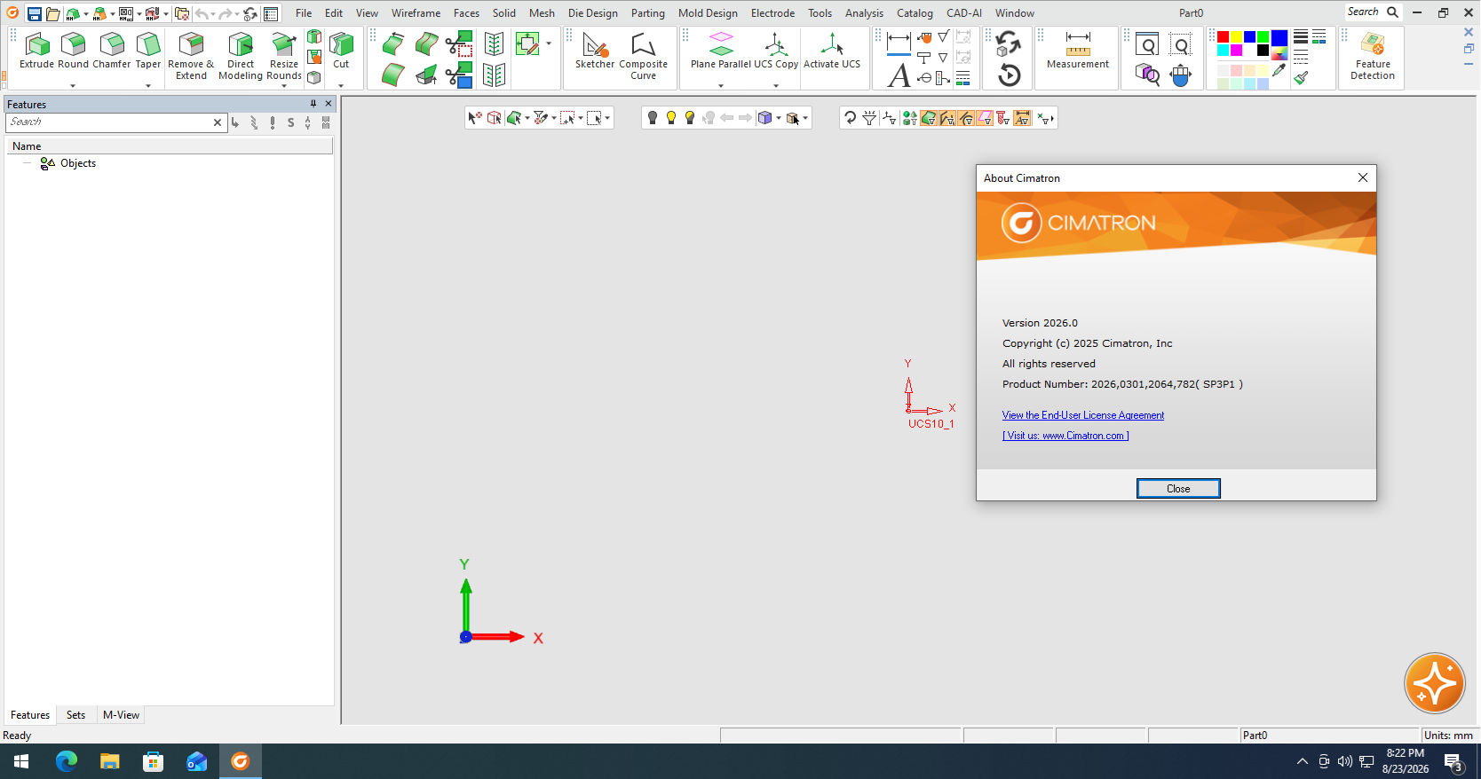This screenshot has width=1481, height=779.
Task: Toggle the faces selection filter
Action: pyautogui.click(x=928, y=118)
